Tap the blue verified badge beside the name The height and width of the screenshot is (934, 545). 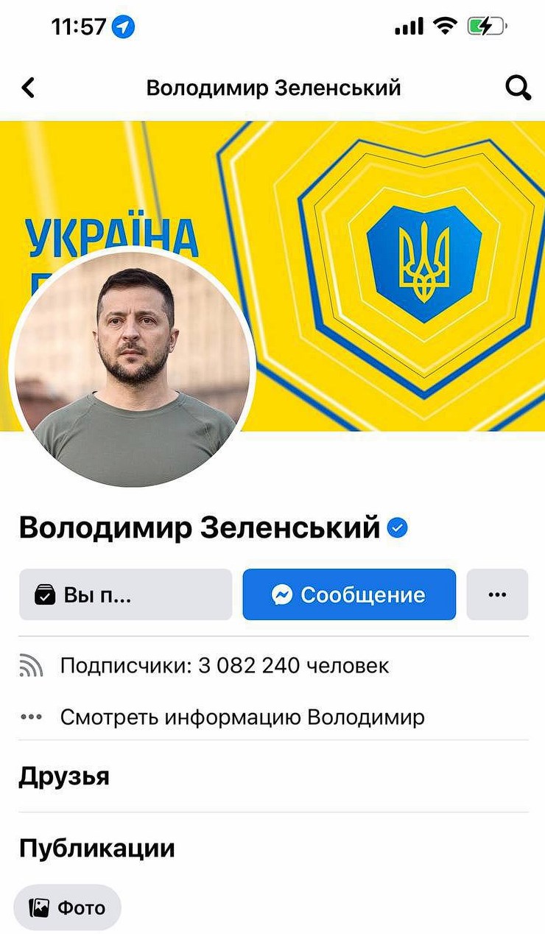398,528
